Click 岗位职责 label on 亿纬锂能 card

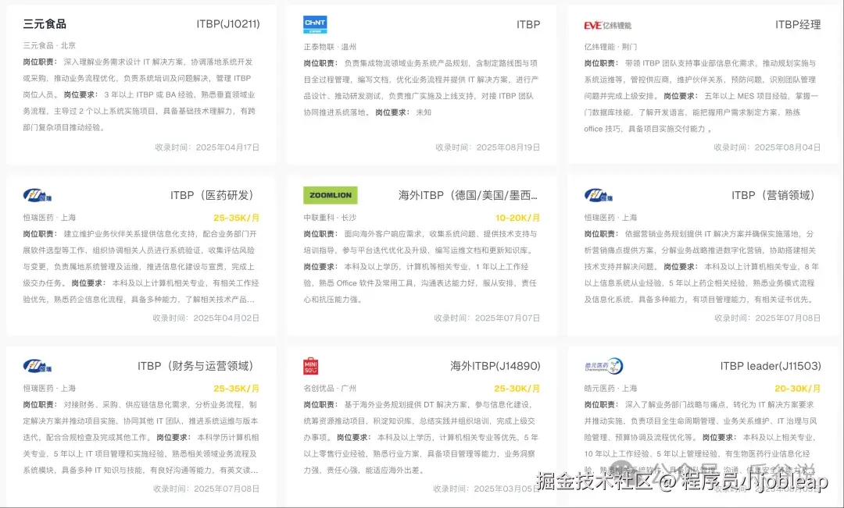point(601,63)
